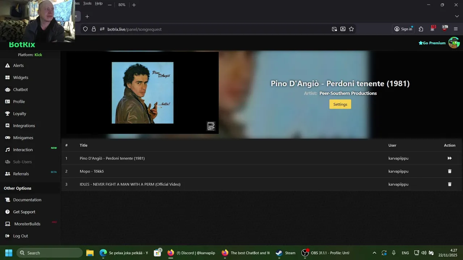Screen dimensions: 463x260
Task: Click the picture-in-picture icon in the address bar
Action: tap(334, 29)
